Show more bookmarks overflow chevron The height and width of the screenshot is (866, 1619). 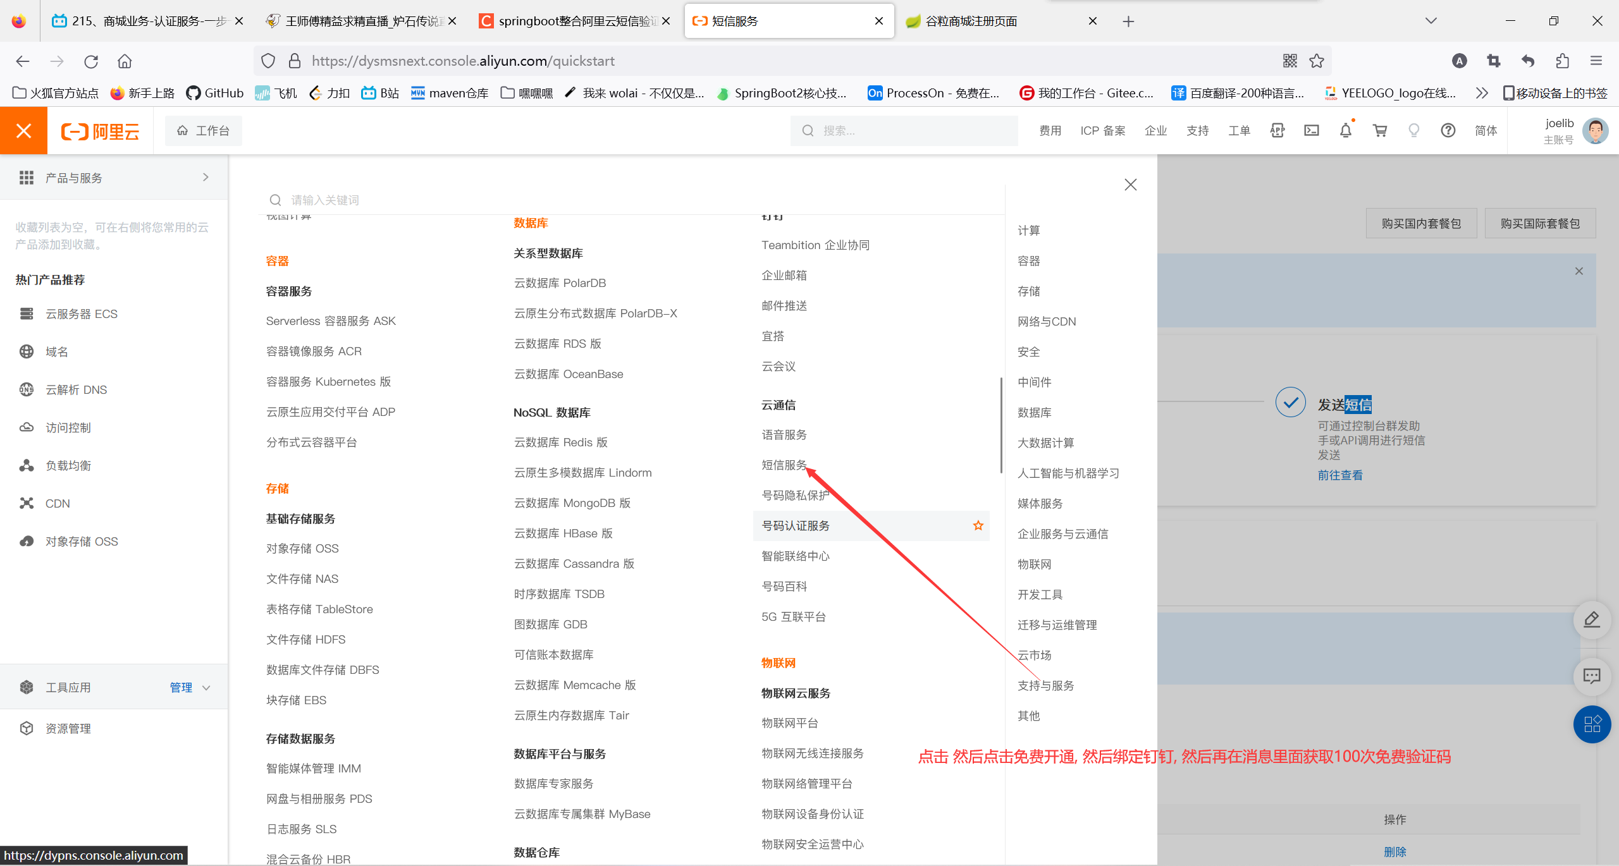[x=1481, y=93]
